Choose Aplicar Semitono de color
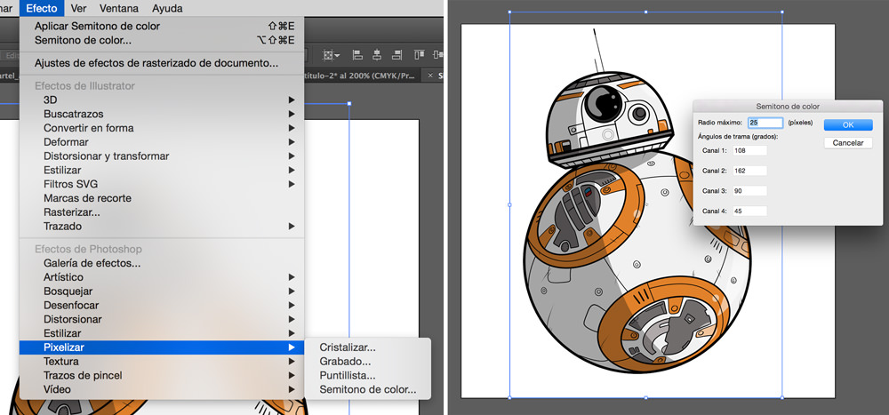 (162, 26)
